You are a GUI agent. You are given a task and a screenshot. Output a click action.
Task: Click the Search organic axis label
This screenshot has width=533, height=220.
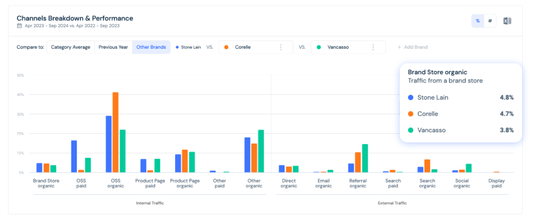427,183
